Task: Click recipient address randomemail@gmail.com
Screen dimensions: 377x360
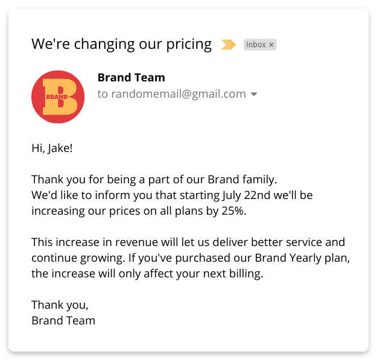Action: point(178,94)
